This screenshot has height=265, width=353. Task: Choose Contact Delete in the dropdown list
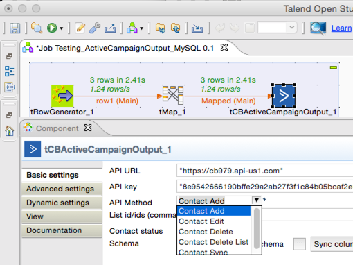pyautogui.click(x=214, y=232)
